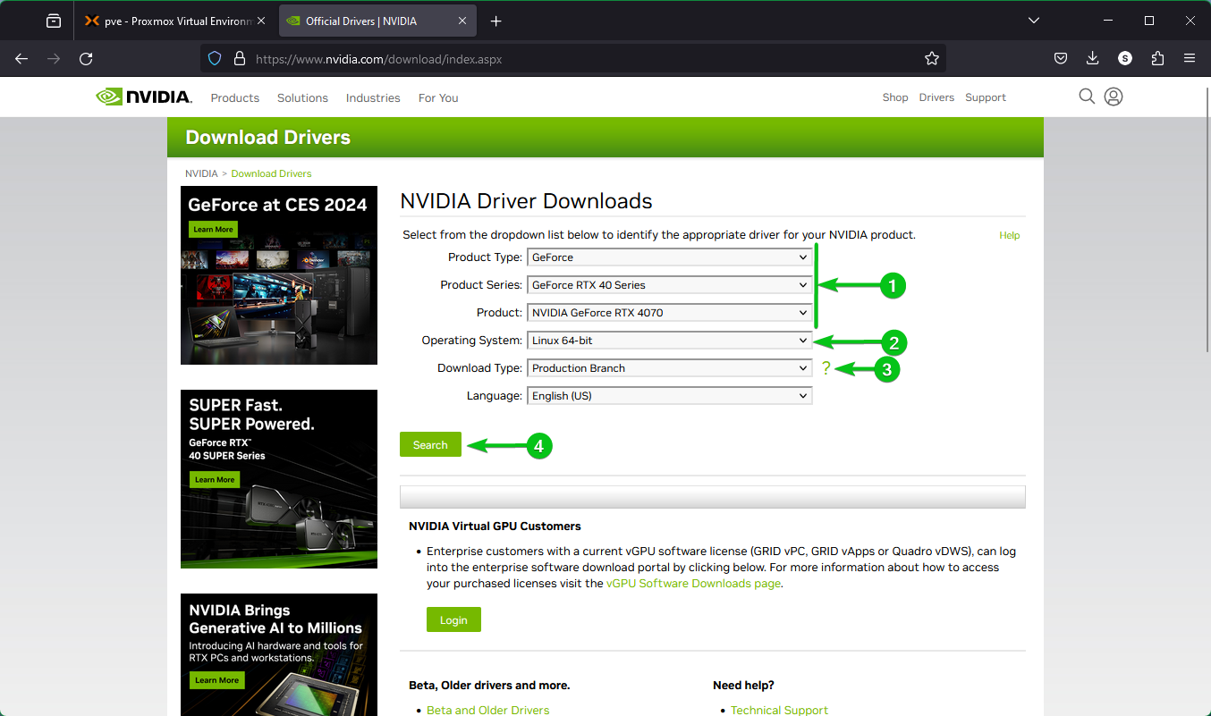Click Learn More on Generative AI banner
The image size is (1211, 716).
[216, 680]
